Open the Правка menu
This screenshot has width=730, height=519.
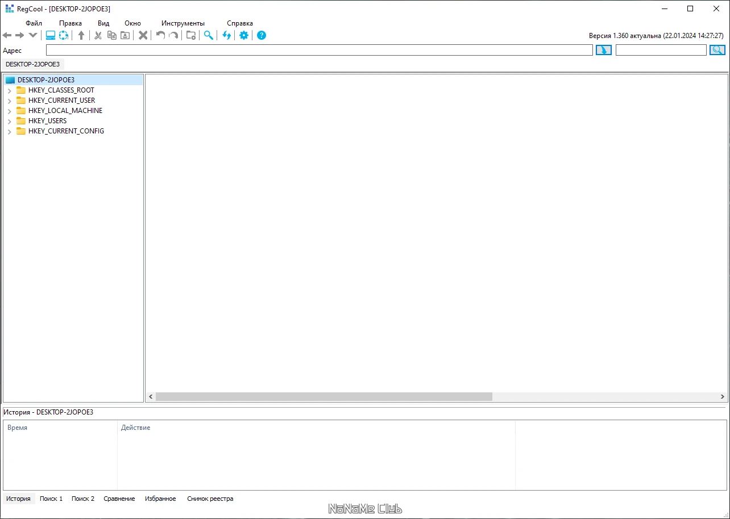(70, 23)
